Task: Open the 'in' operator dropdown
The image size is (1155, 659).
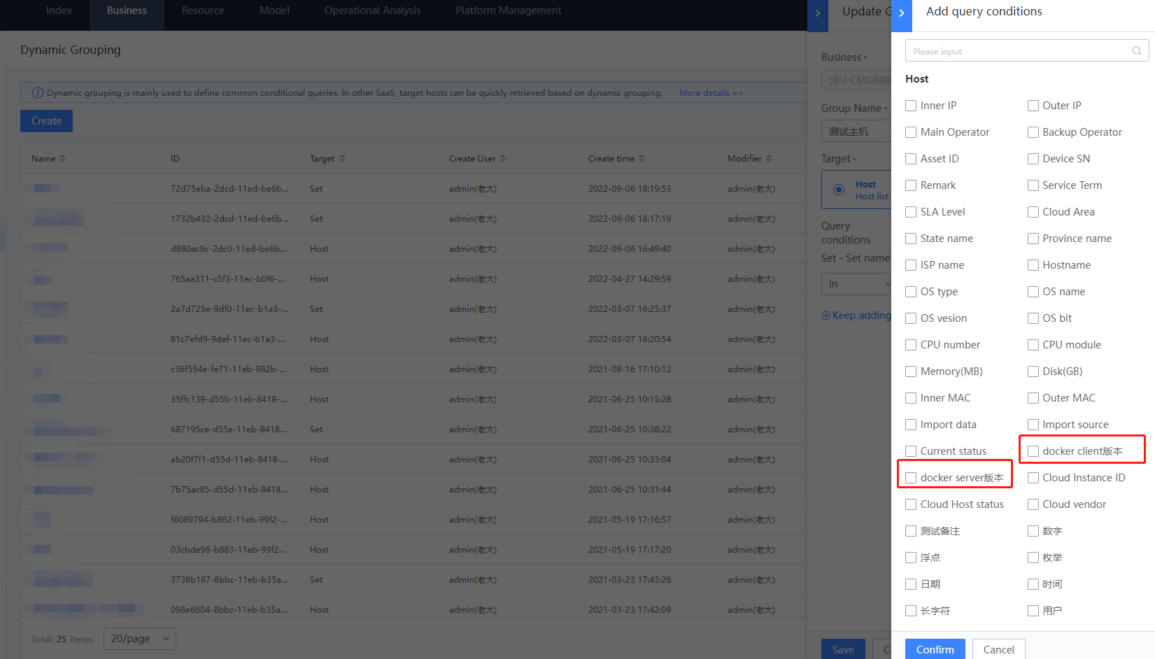Action: 857,284
